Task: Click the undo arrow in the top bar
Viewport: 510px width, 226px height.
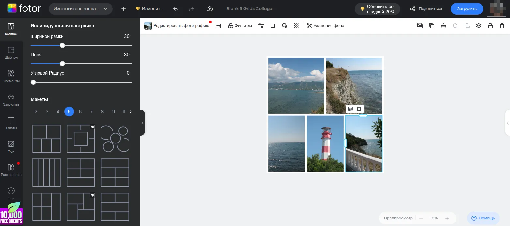Action: pos(176,9)
